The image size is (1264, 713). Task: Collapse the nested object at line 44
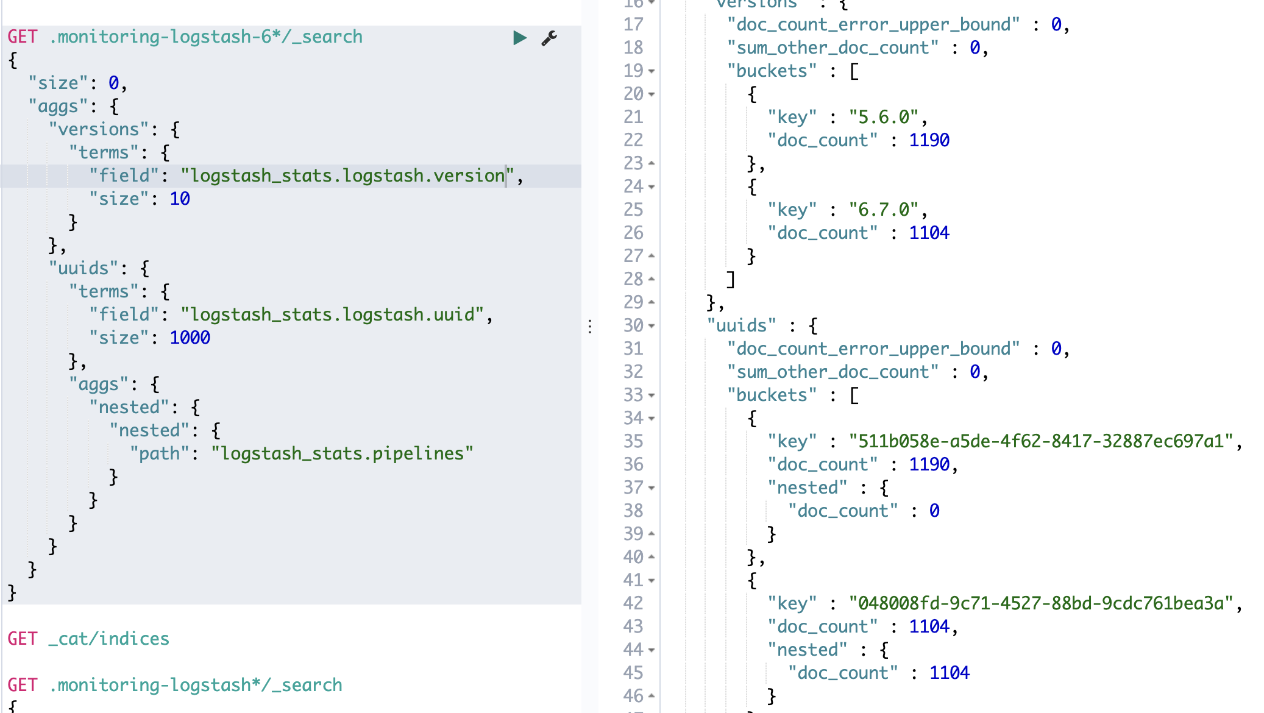[652, 650]
